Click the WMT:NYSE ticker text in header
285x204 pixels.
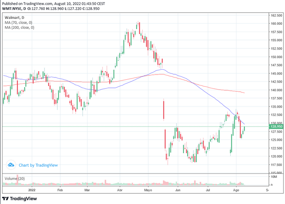click(x=12, y=8)
